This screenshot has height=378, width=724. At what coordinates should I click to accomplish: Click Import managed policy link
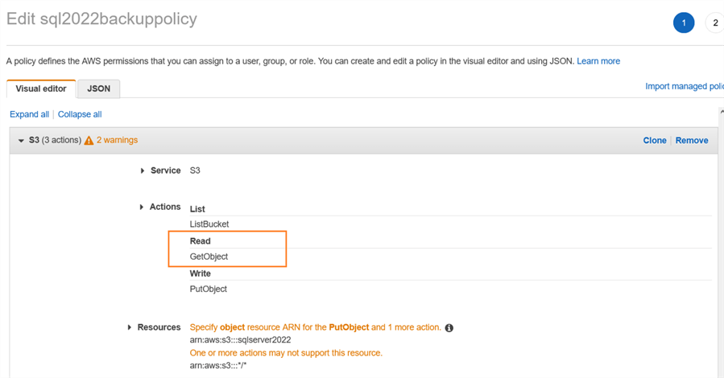coord(684,86)
